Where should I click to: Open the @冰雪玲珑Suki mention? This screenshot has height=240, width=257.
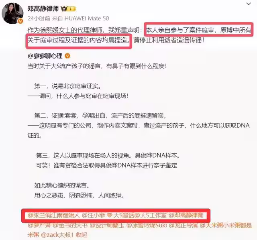(147, 226)
